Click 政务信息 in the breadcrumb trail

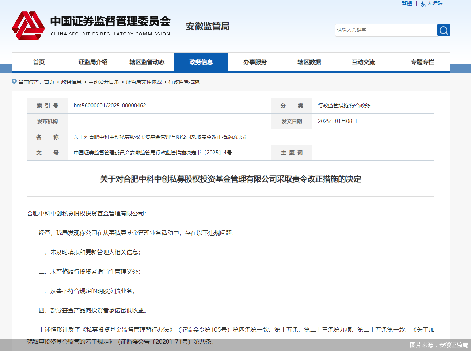tap(71, 82)
